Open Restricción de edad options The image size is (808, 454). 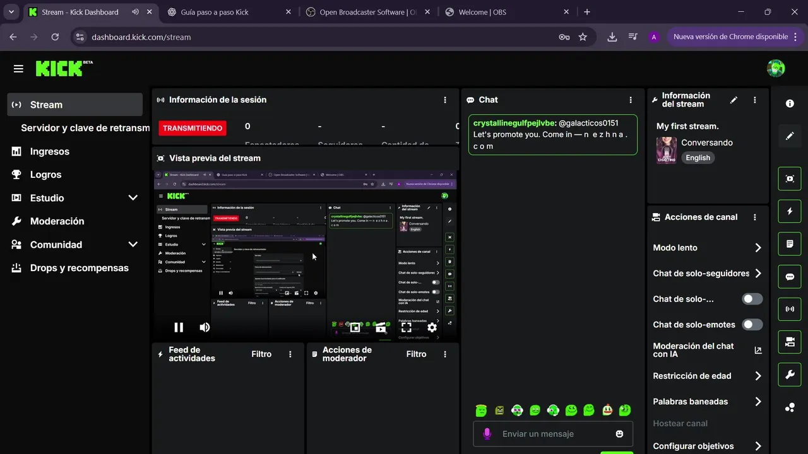(708, 376)
